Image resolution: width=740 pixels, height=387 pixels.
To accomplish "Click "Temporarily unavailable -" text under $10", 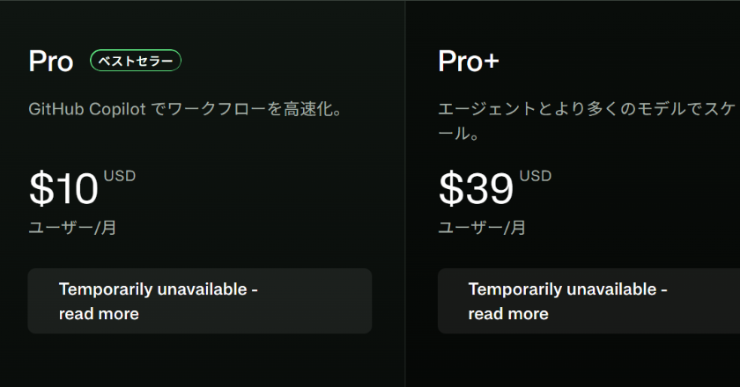I will [158, 289].
